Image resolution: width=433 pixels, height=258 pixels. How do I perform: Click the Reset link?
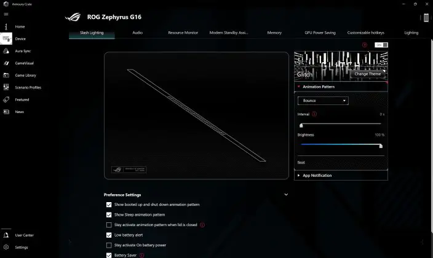301,162
